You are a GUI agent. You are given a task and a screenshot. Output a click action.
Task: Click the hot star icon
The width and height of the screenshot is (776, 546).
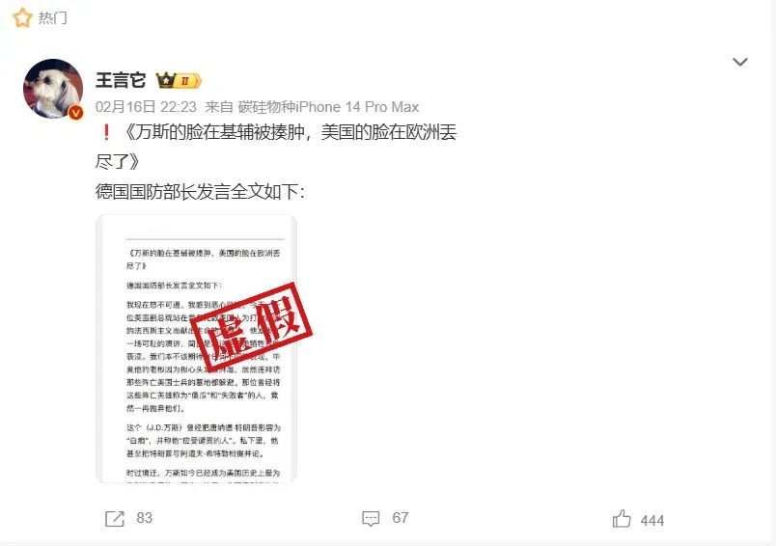22,17
